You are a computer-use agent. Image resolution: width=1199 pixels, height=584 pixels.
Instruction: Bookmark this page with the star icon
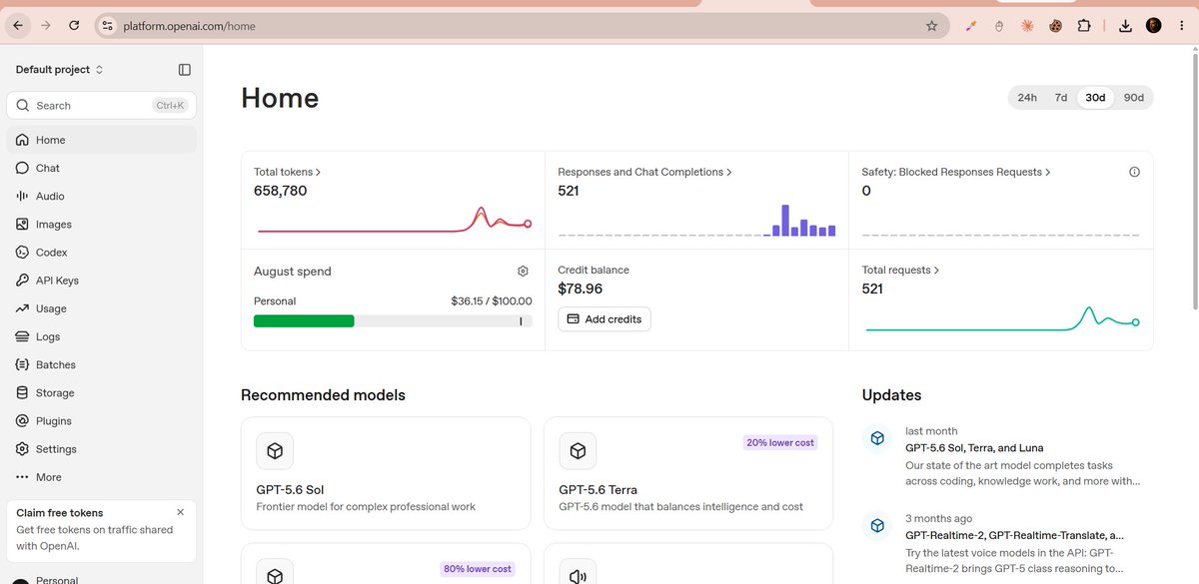tap(932, 26)
